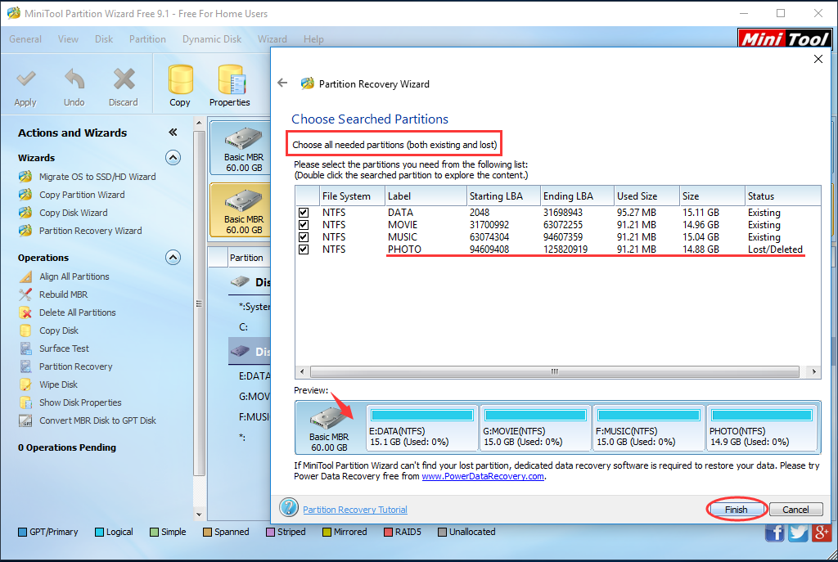Image resolution: width=838 pixels, height=562 pixels.
Task: Click the Lost/Deleted status cell
Action: (775, 250)
